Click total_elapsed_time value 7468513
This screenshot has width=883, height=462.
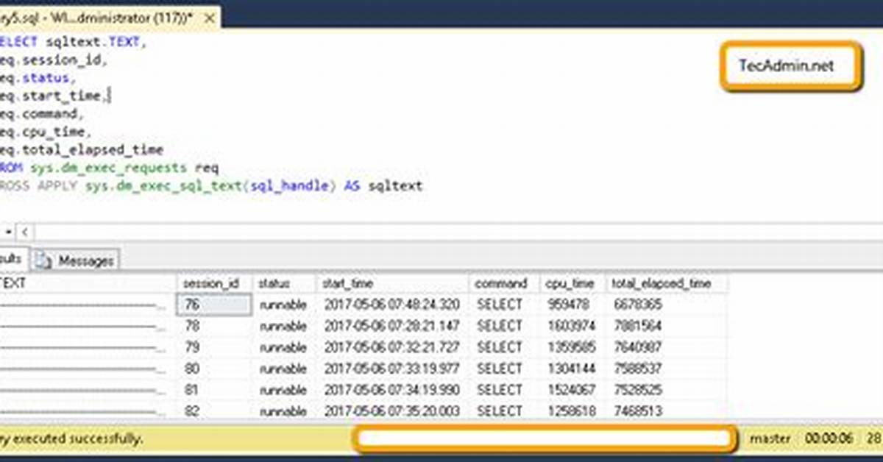click(x=637, y=411)
